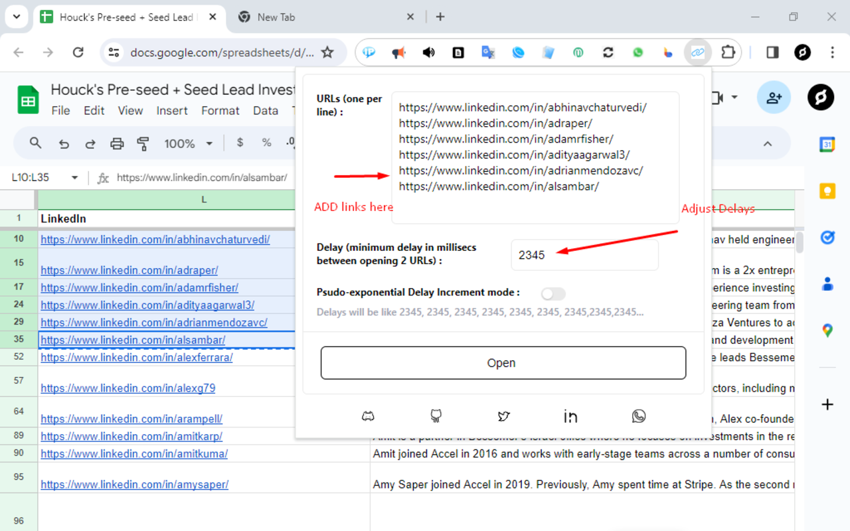This screenshot has width=850, height=531.
Task: Click the Delay input field showing 2345
Action: (x=584, y=255)
